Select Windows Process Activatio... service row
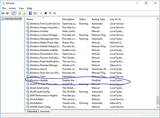 (75, 58)
